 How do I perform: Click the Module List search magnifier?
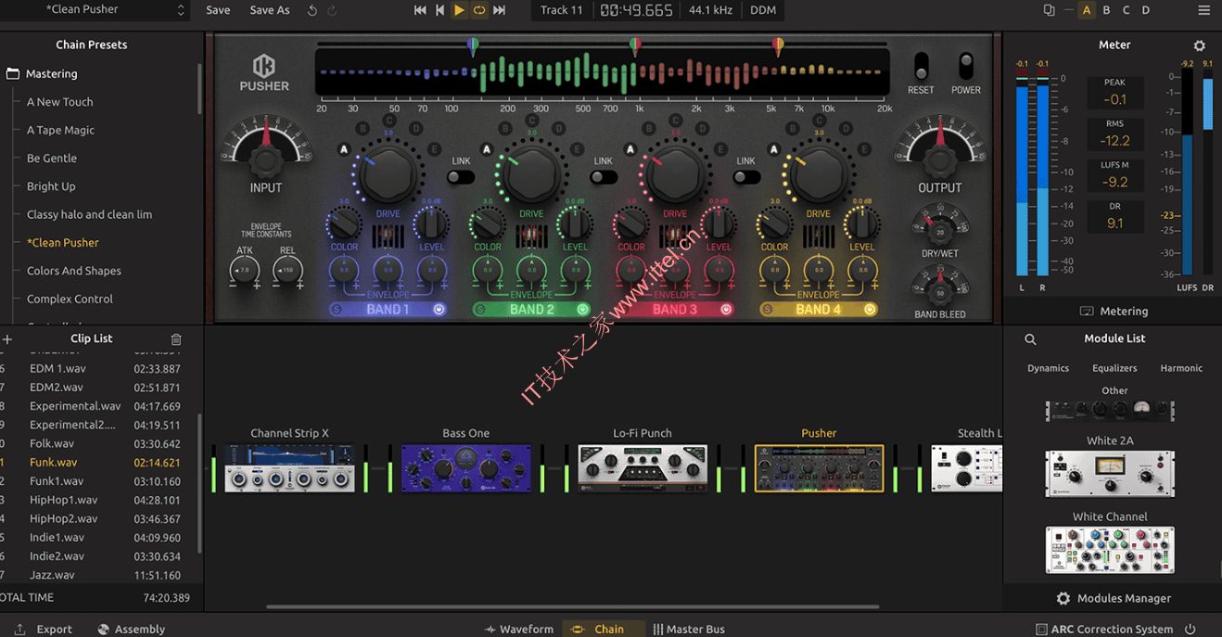[1030, 339]
